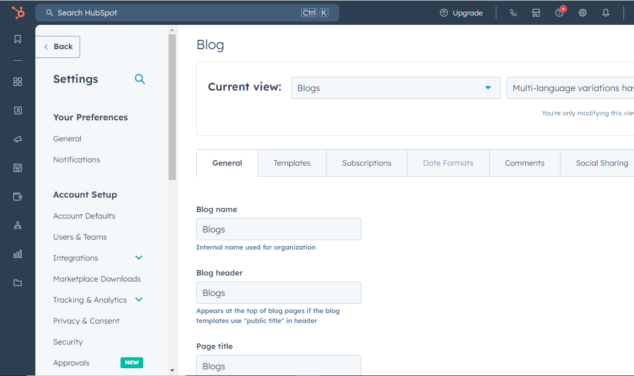Open the Multi-language variations dropdown
This screenshot has width=634, height=376.
point(570,88)
